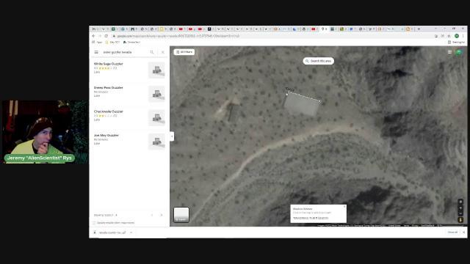
Task: Click the Search this area button
Action: [318, 61]
